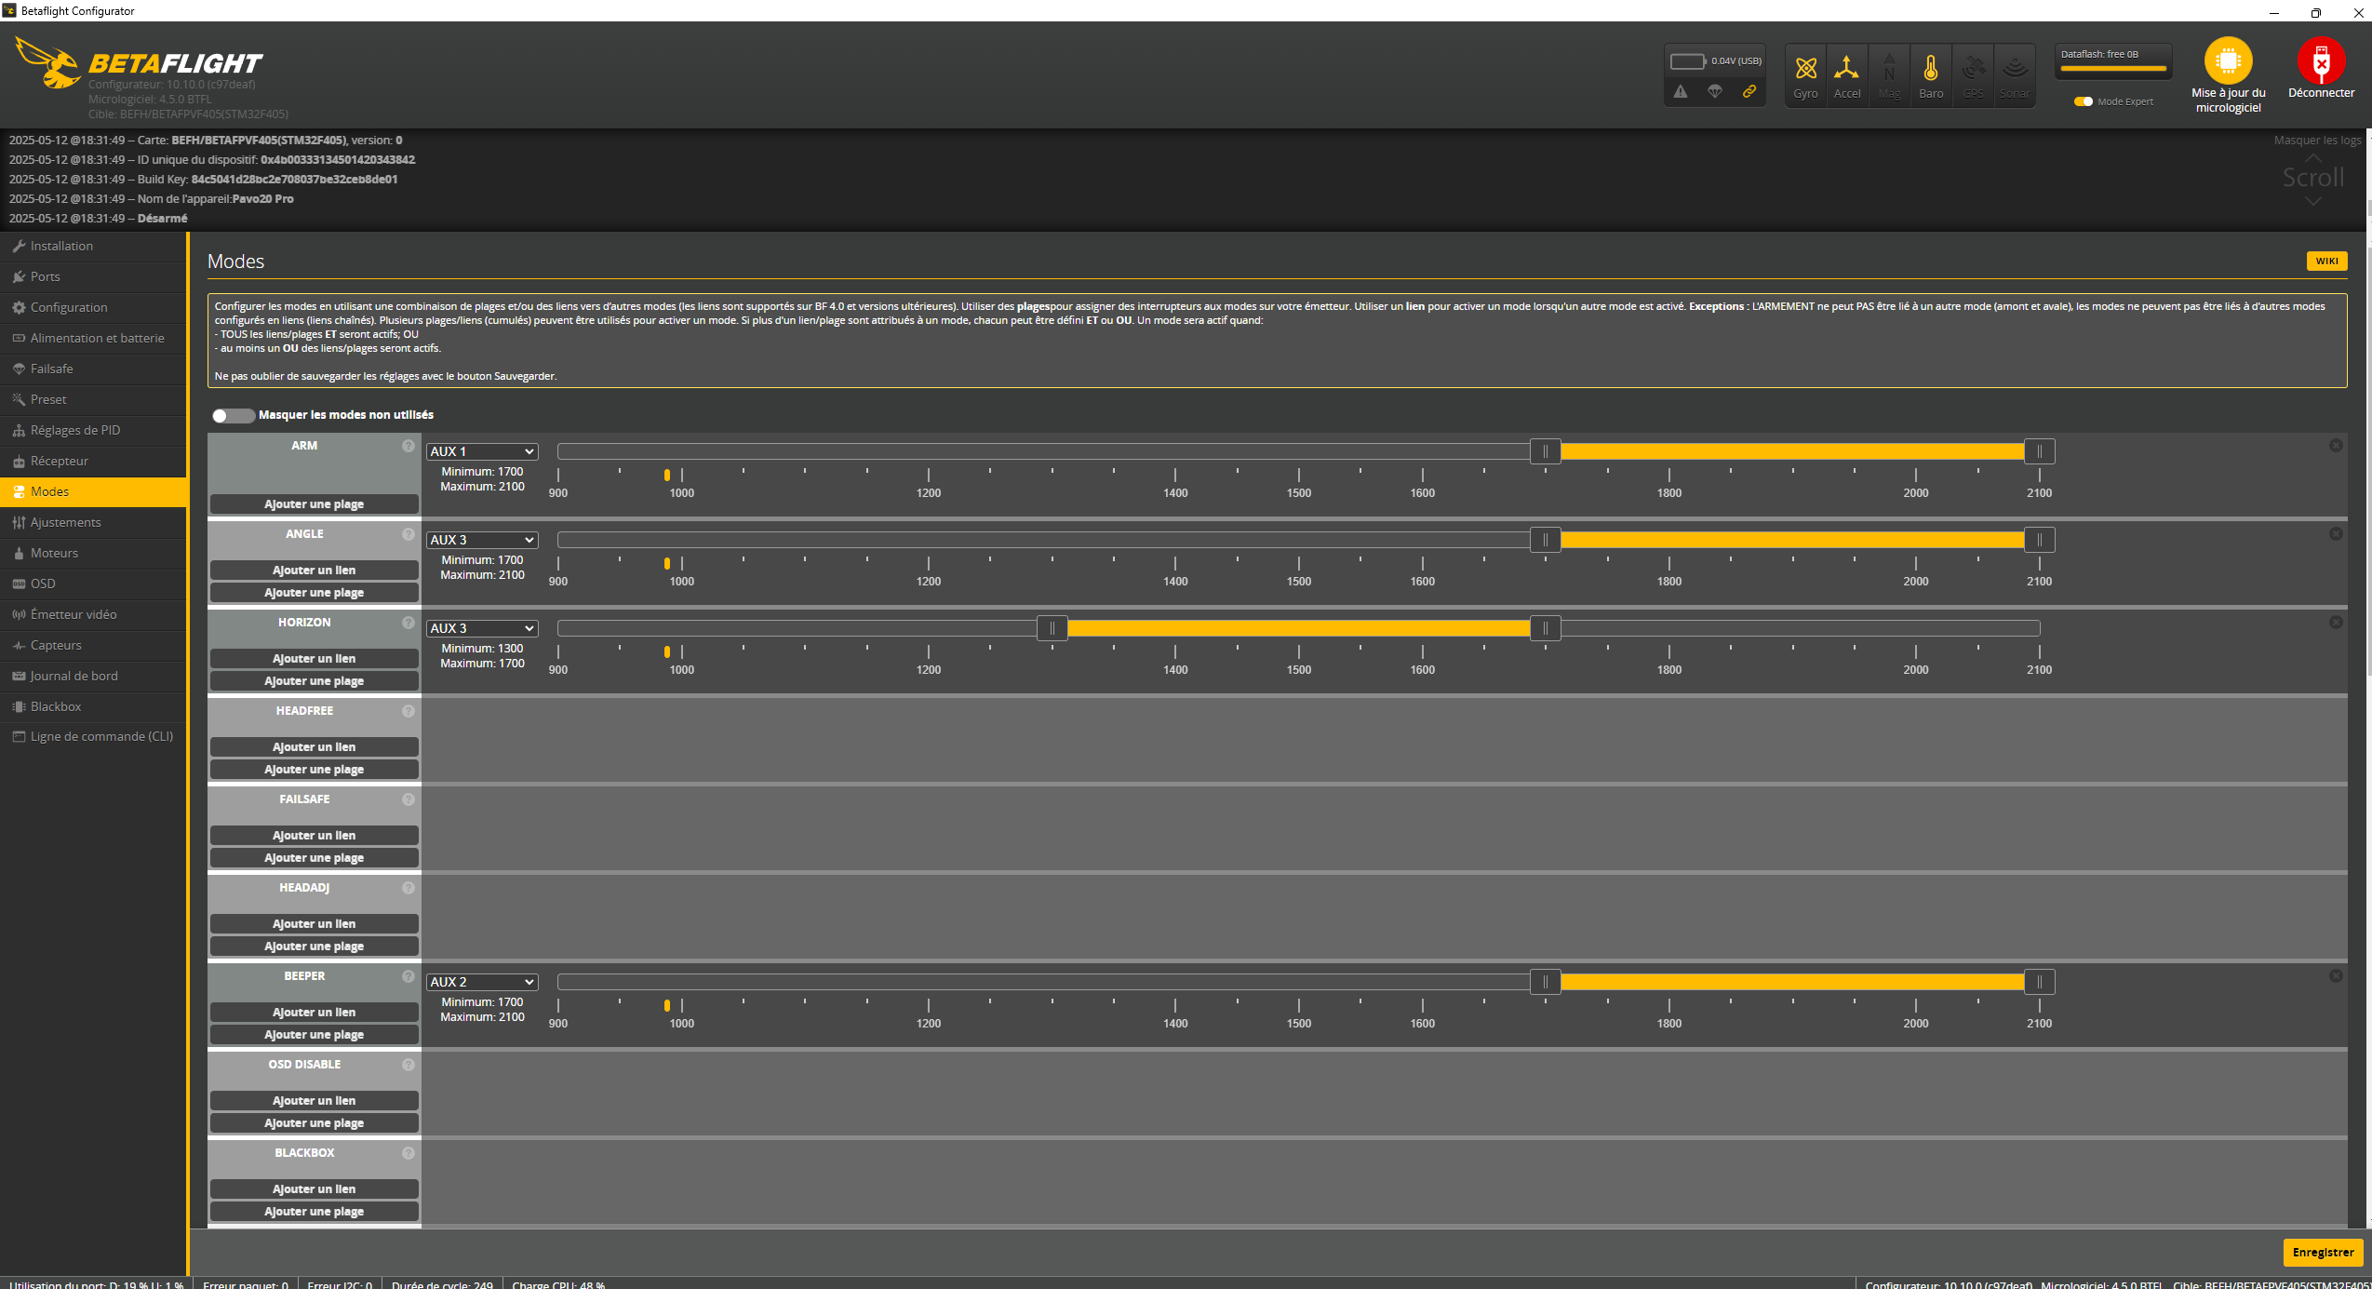
Task: Click the link status icon under battery
Action: (x=1749, y=91)
